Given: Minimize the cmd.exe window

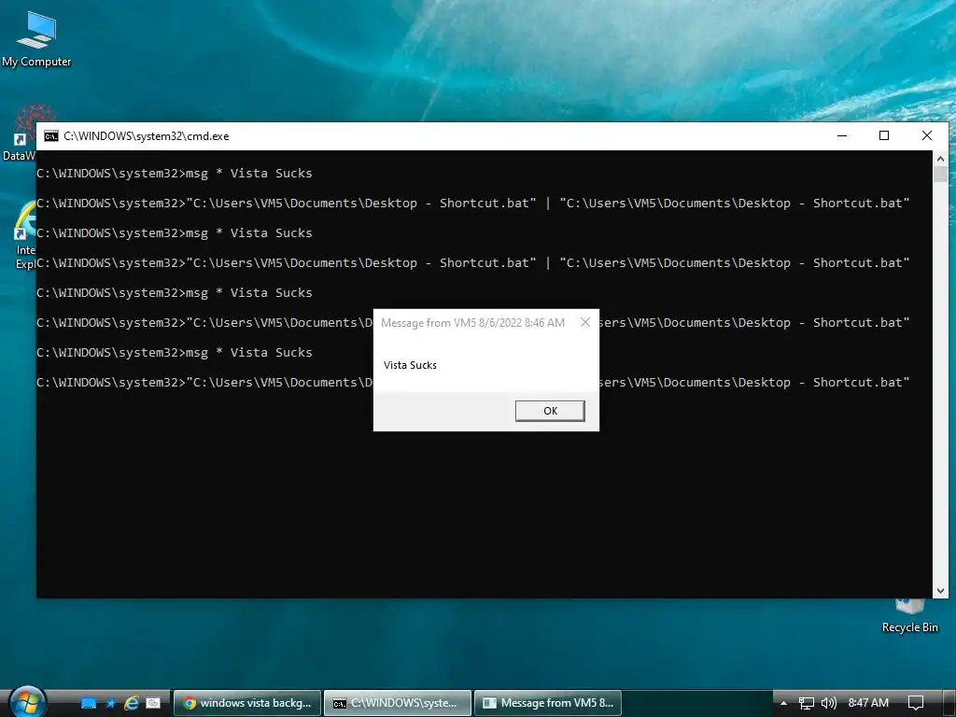Looking at the screenshot, I should click(x=842, y=136).
